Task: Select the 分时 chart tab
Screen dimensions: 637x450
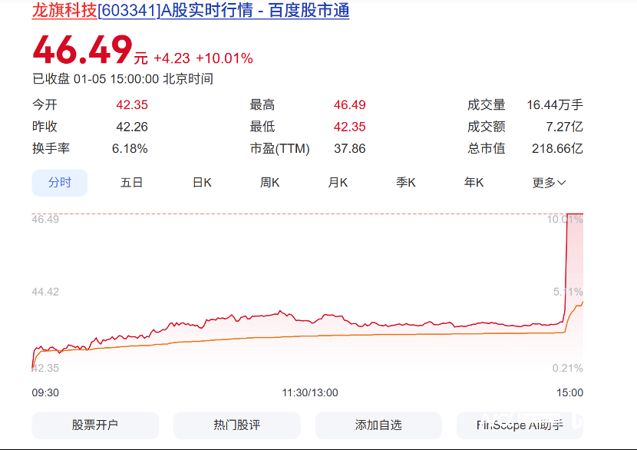Action: click(60, 183)
